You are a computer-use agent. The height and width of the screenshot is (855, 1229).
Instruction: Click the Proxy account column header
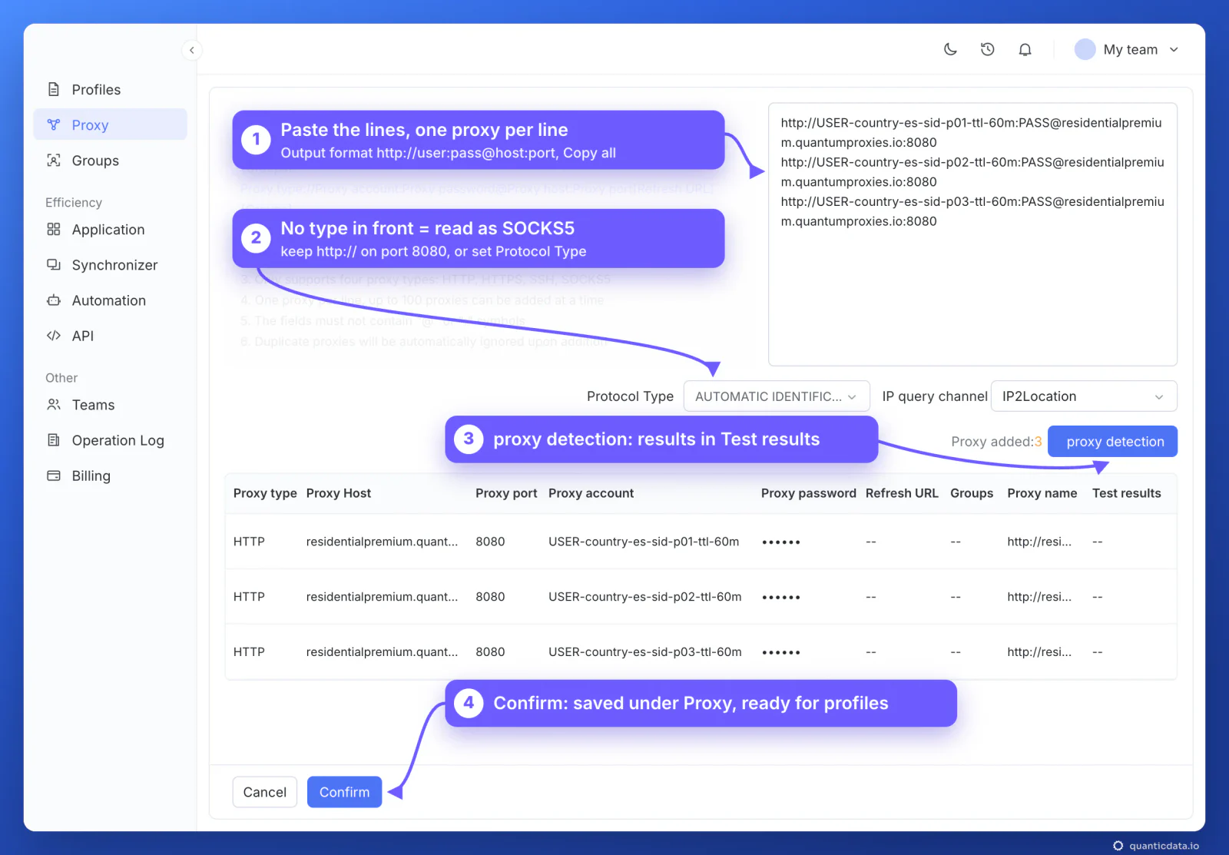(591, 493)
